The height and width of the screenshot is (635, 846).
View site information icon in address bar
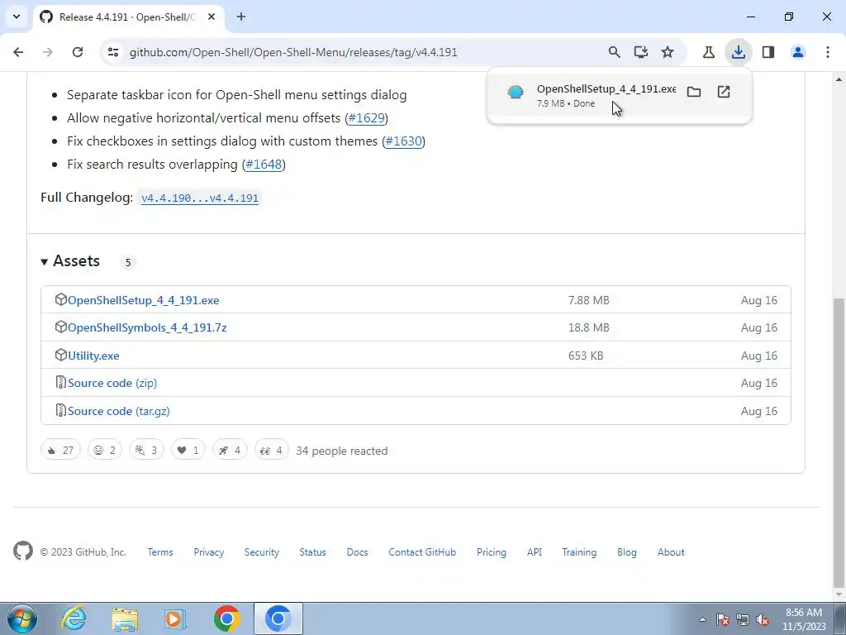tap(112, 52)
